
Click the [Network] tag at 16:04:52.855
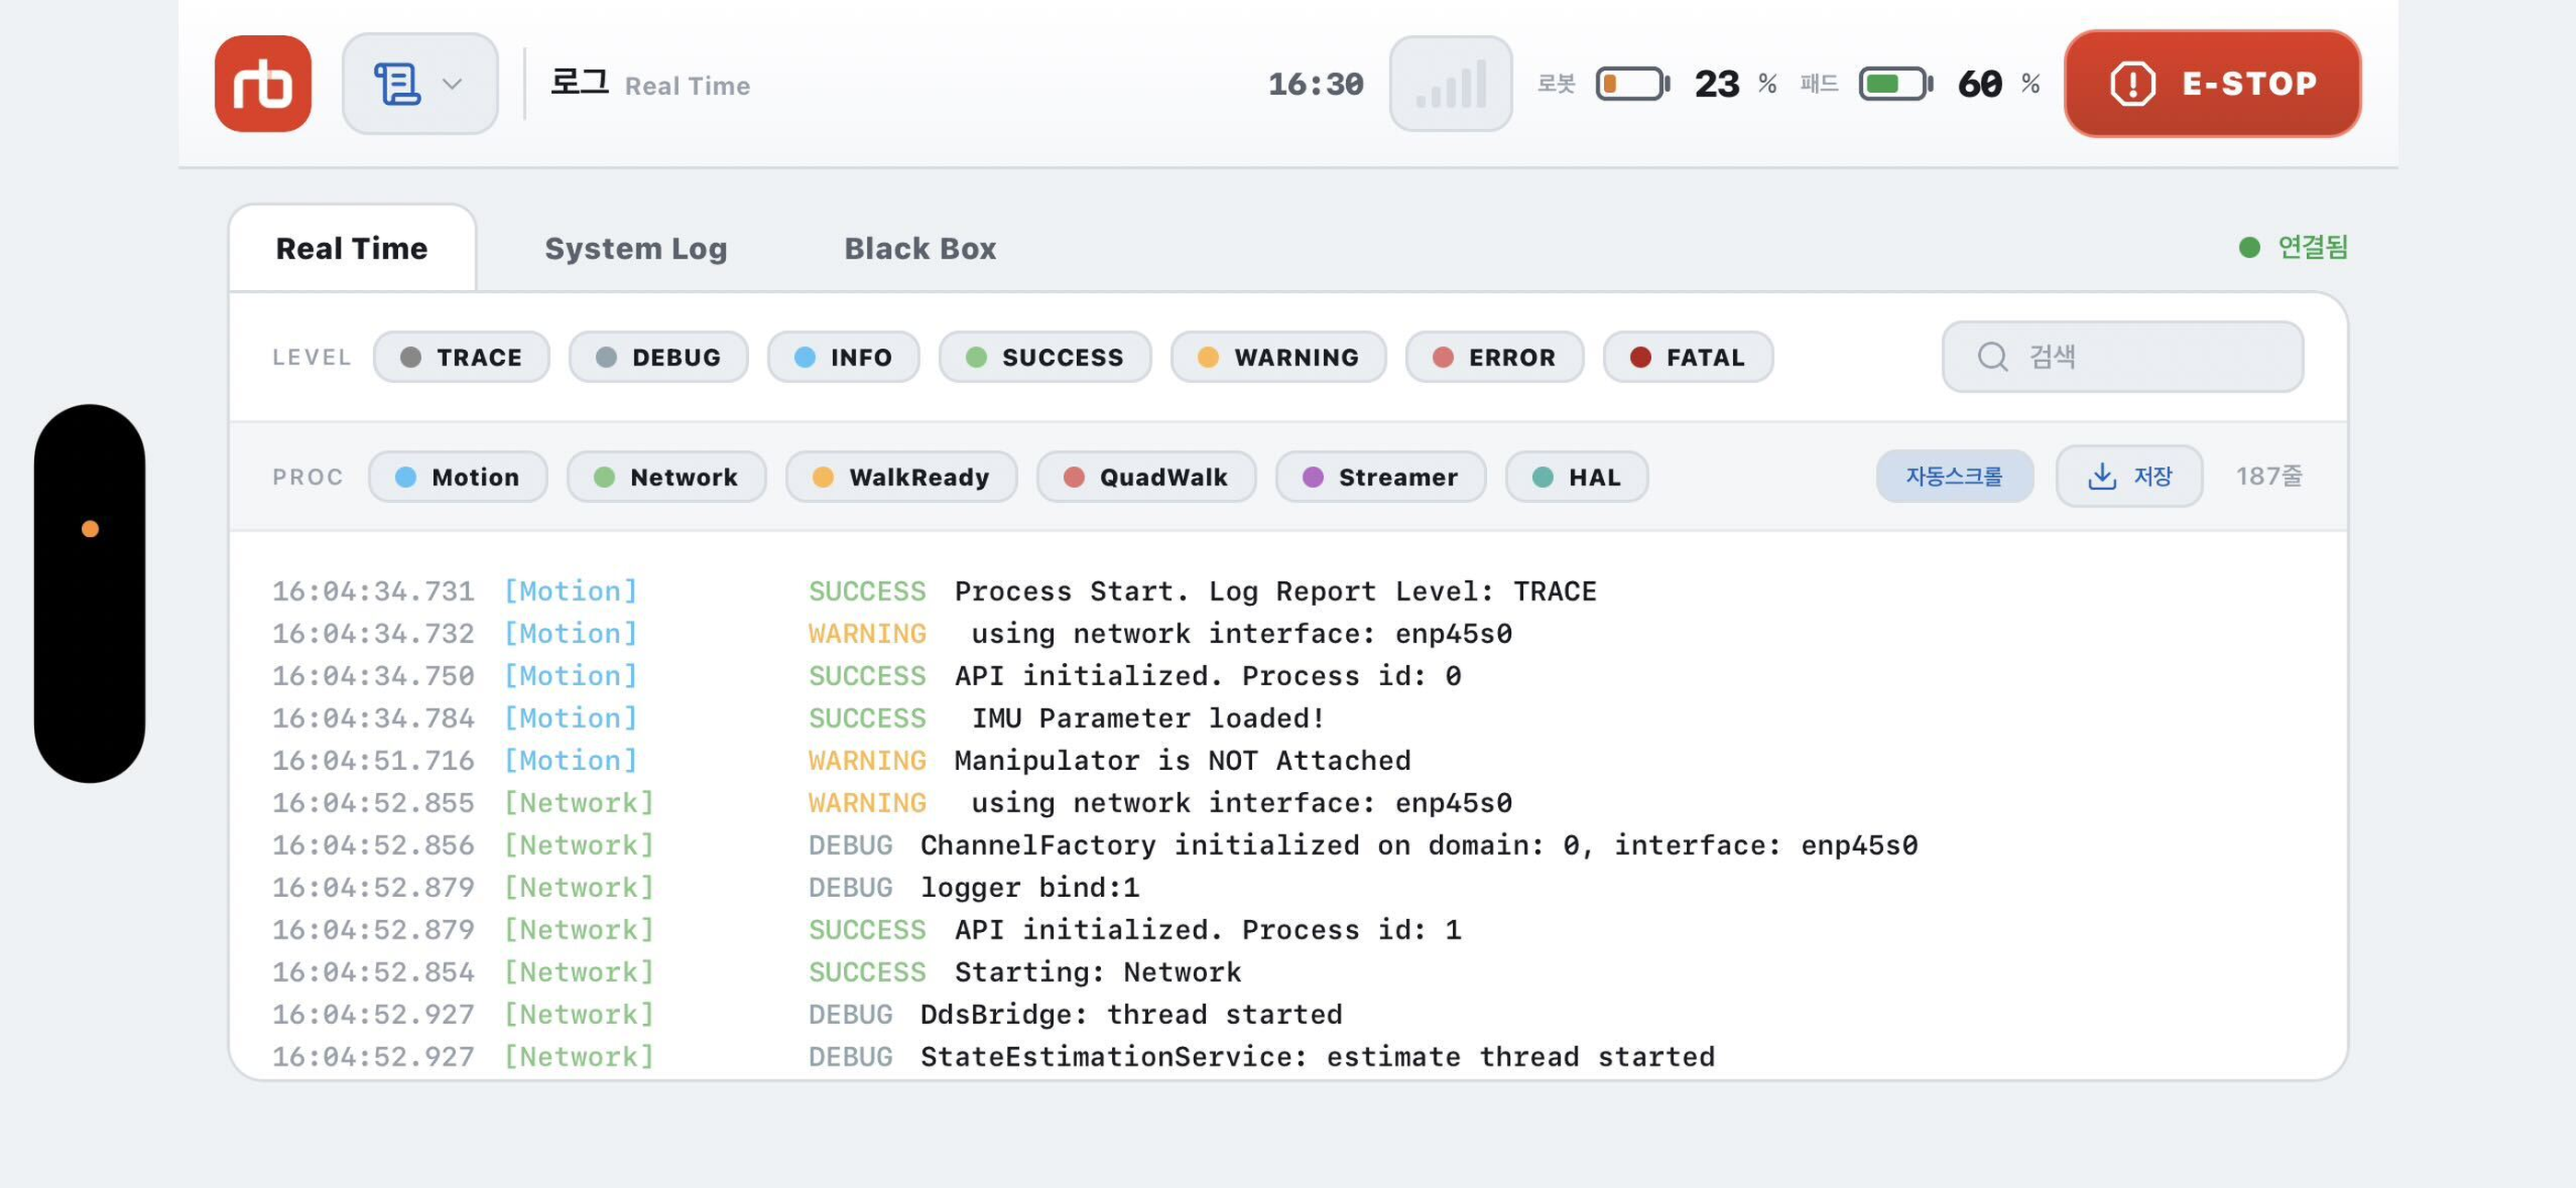click(578, 803)
